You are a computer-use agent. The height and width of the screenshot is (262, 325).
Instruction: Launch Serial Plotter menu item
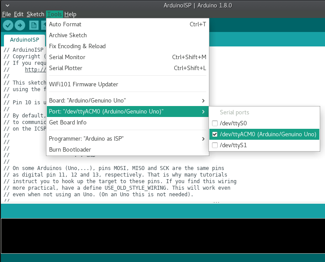pyautogui.click(x=127, y=68)
